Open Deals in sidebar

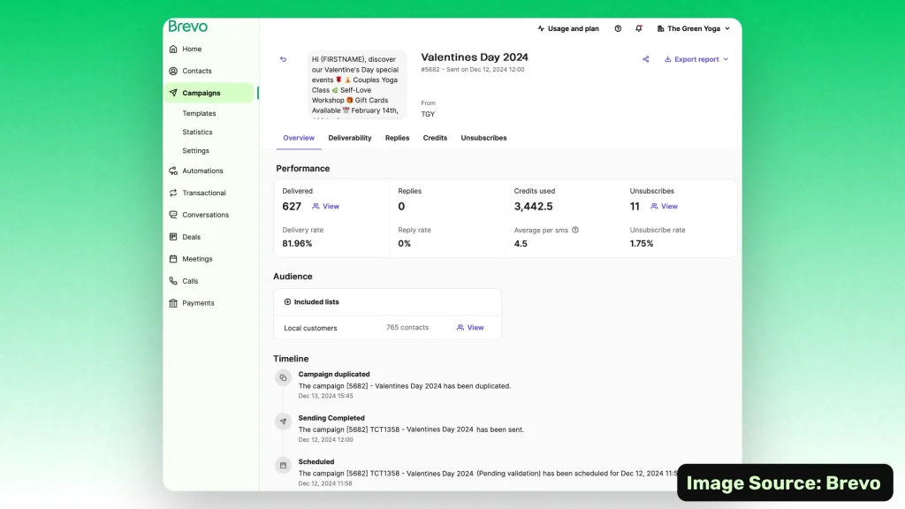tap(192, 237)
